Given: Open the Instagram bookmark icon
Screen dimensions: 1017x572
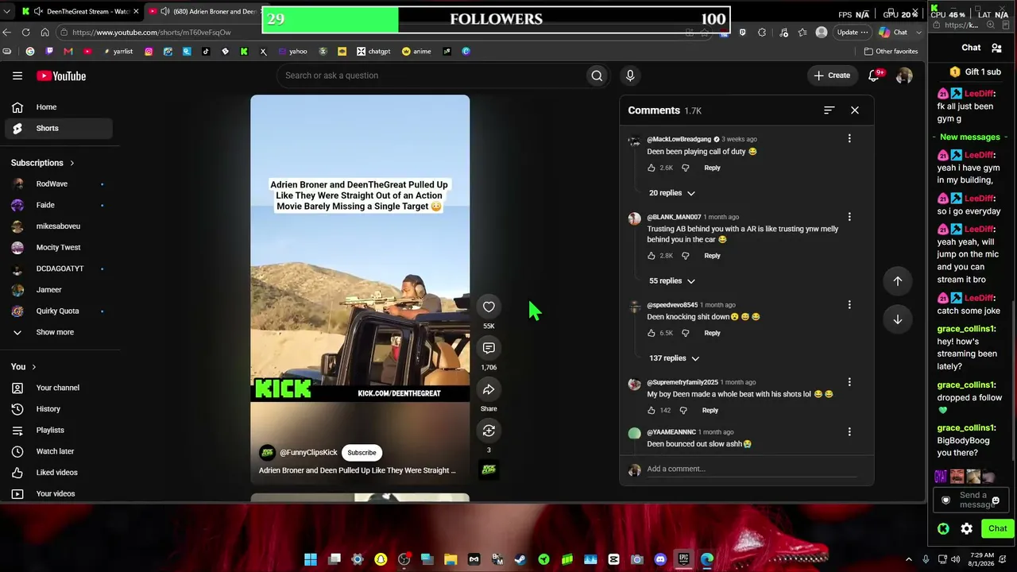Looking at the screenshot, I should coord(149,52).
